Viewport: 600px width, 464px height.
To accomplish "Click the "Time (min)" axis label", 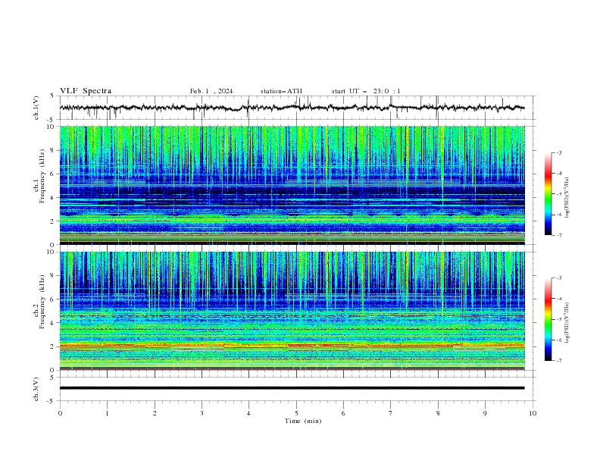I will coord(303,421).
